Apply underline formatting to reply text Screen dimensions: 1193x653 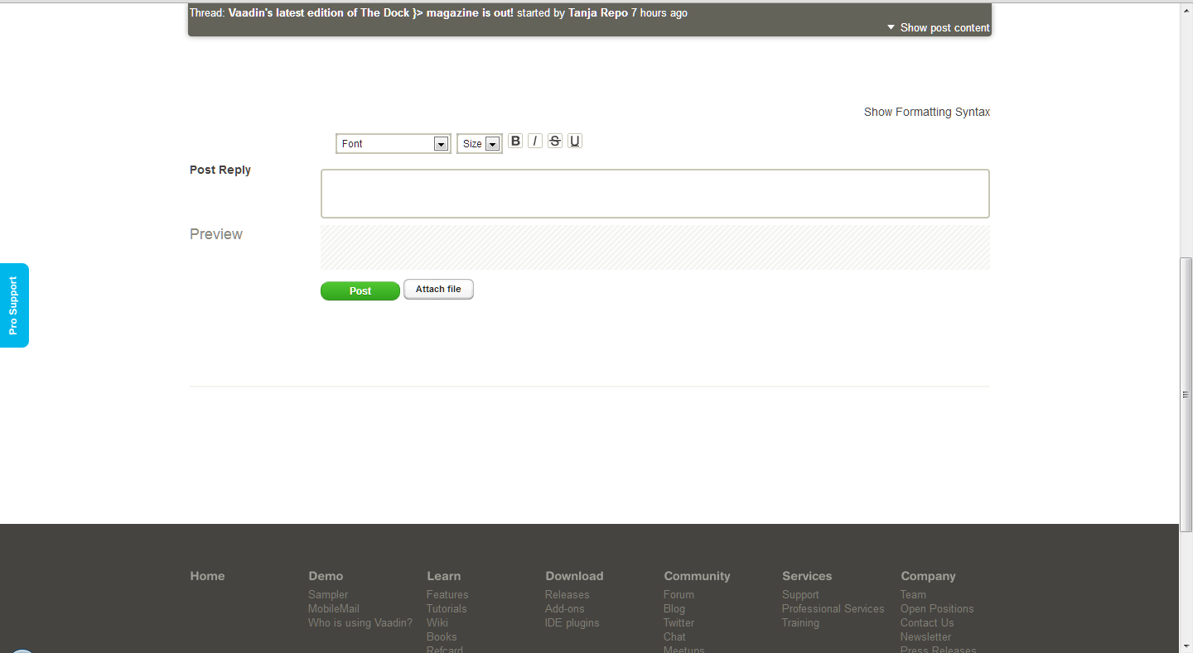[575, 141]
